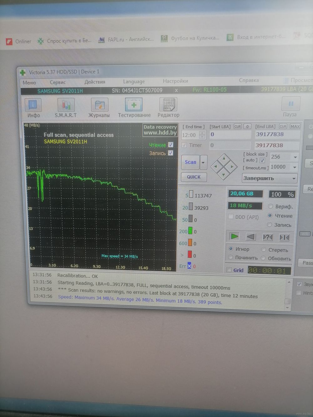The height and width of the screenshot is (417, 313).
Task: Click the End time spinner arrows
Action: tap(203, 135)
